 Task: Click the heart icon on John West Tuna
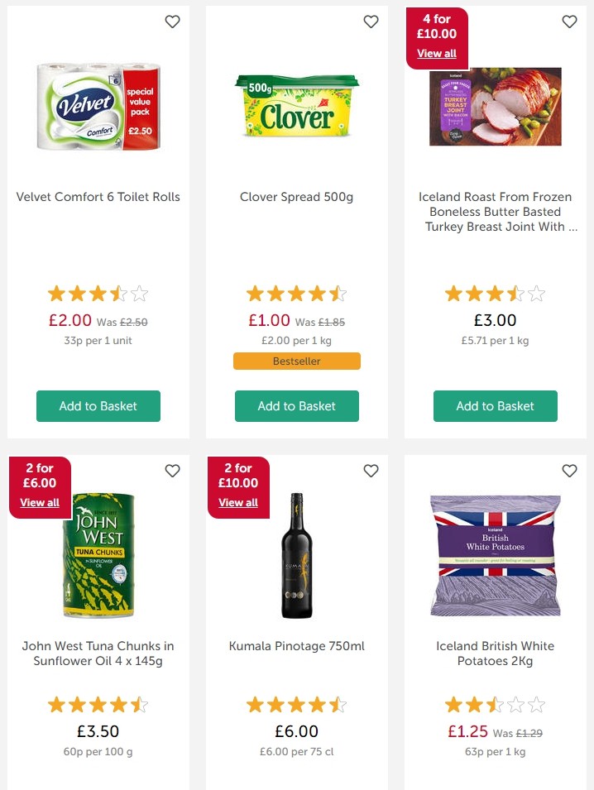point(172,471)
